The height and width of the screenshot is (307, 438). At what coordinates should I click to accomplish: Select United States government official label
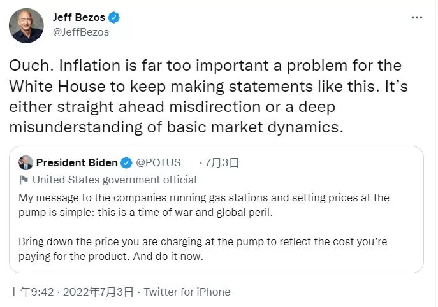pyautogui.click(x=114, y=180)
